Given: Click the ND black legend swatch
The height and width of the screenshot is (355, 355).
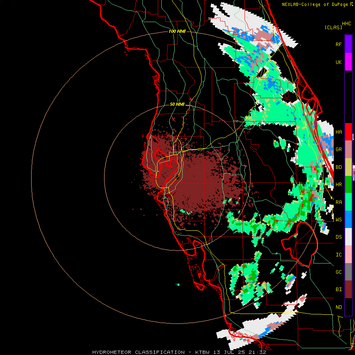Looking at the screenshot, I should pyautogui.click(x=348, y=307).
